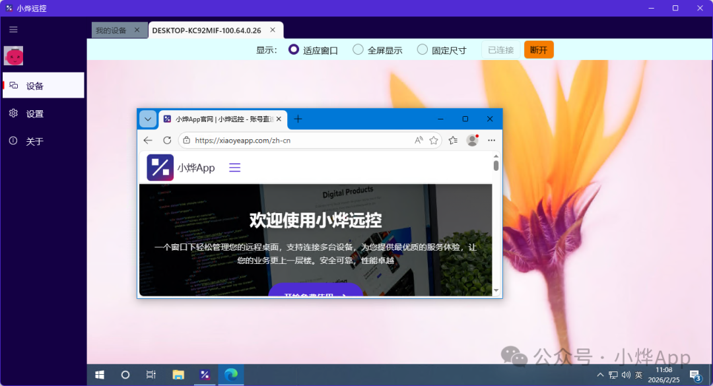Add the page to favorites via star icon
The height and width of the screenshot is (386, 713).
click(432, 140)
